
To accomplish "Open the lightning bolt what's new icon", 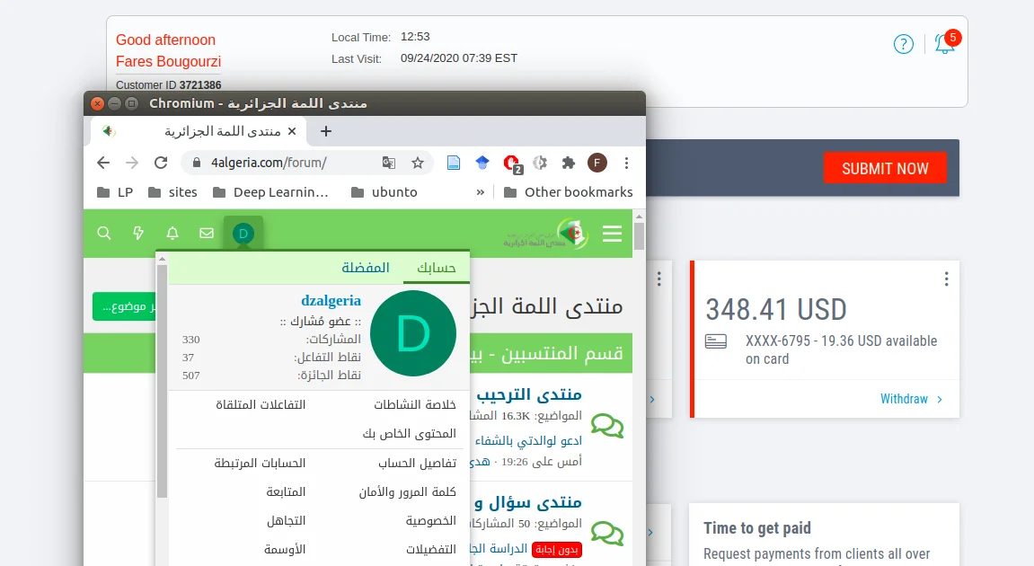I will point(138,234).
